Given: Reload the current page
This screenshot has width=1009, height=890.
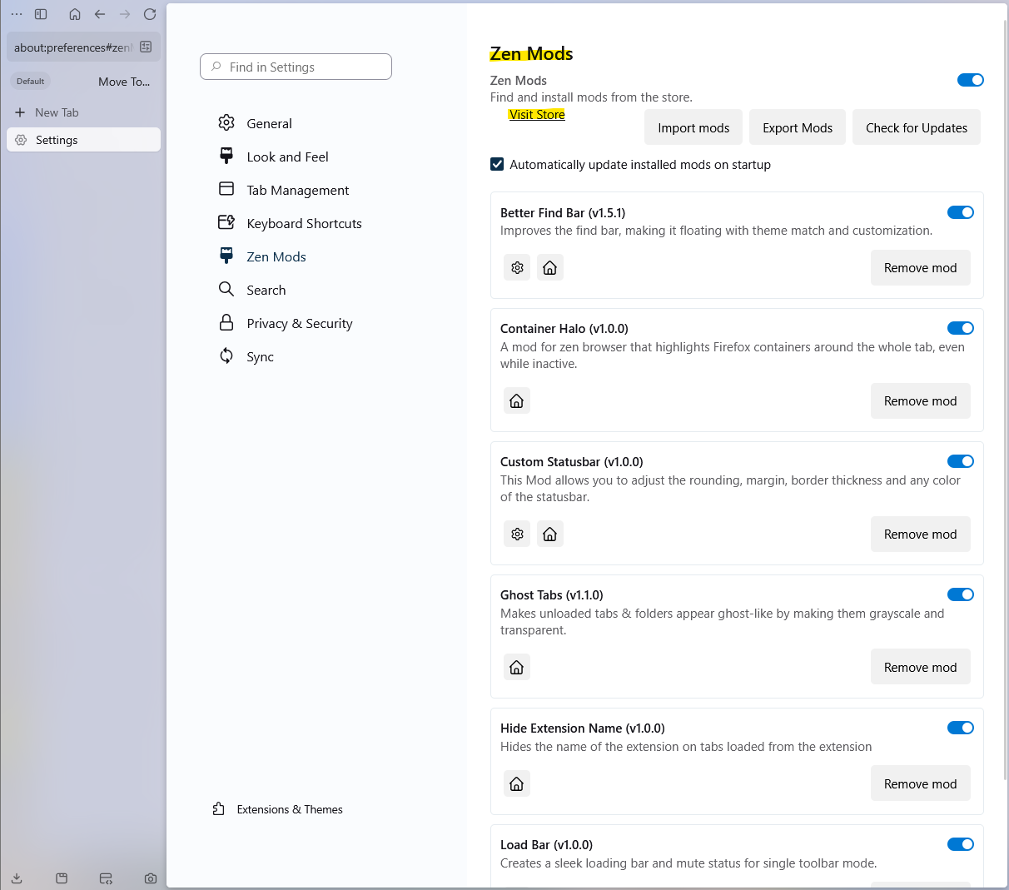Looking at the screenshot, I should 150,14.
